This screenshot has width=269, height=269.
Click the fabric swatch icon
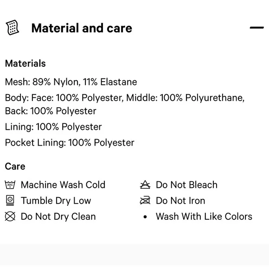13,27
